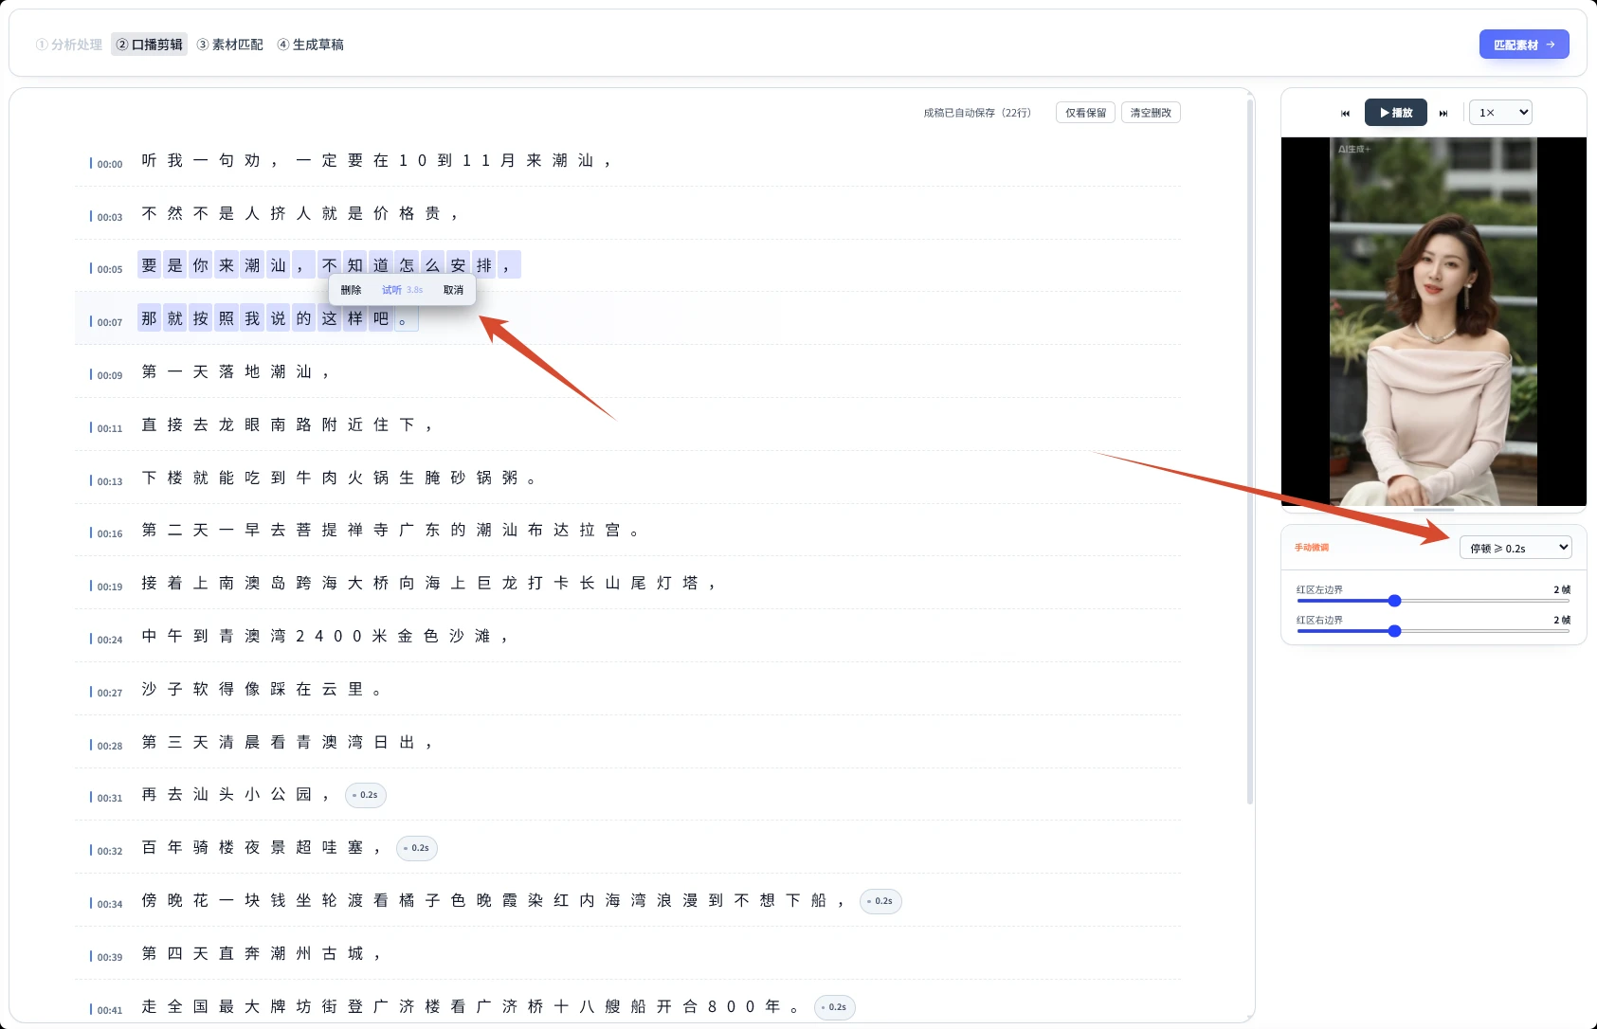Screen dimensions: 1597x1029
Task: Click the 匹配素材 button
Action: coord(1524,45)
